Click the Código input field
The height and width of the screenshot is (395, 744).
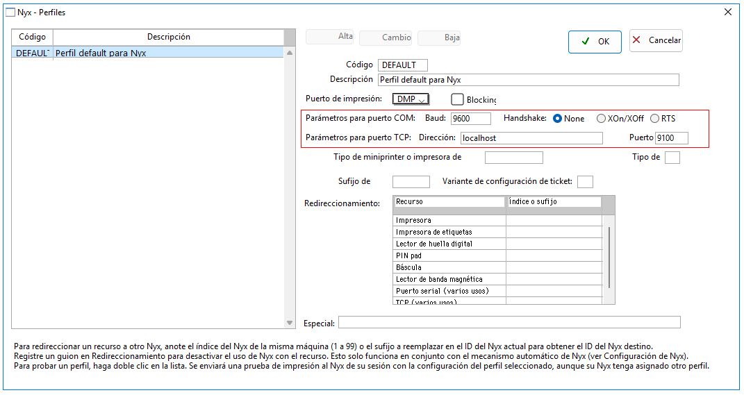tap(402, 65)
